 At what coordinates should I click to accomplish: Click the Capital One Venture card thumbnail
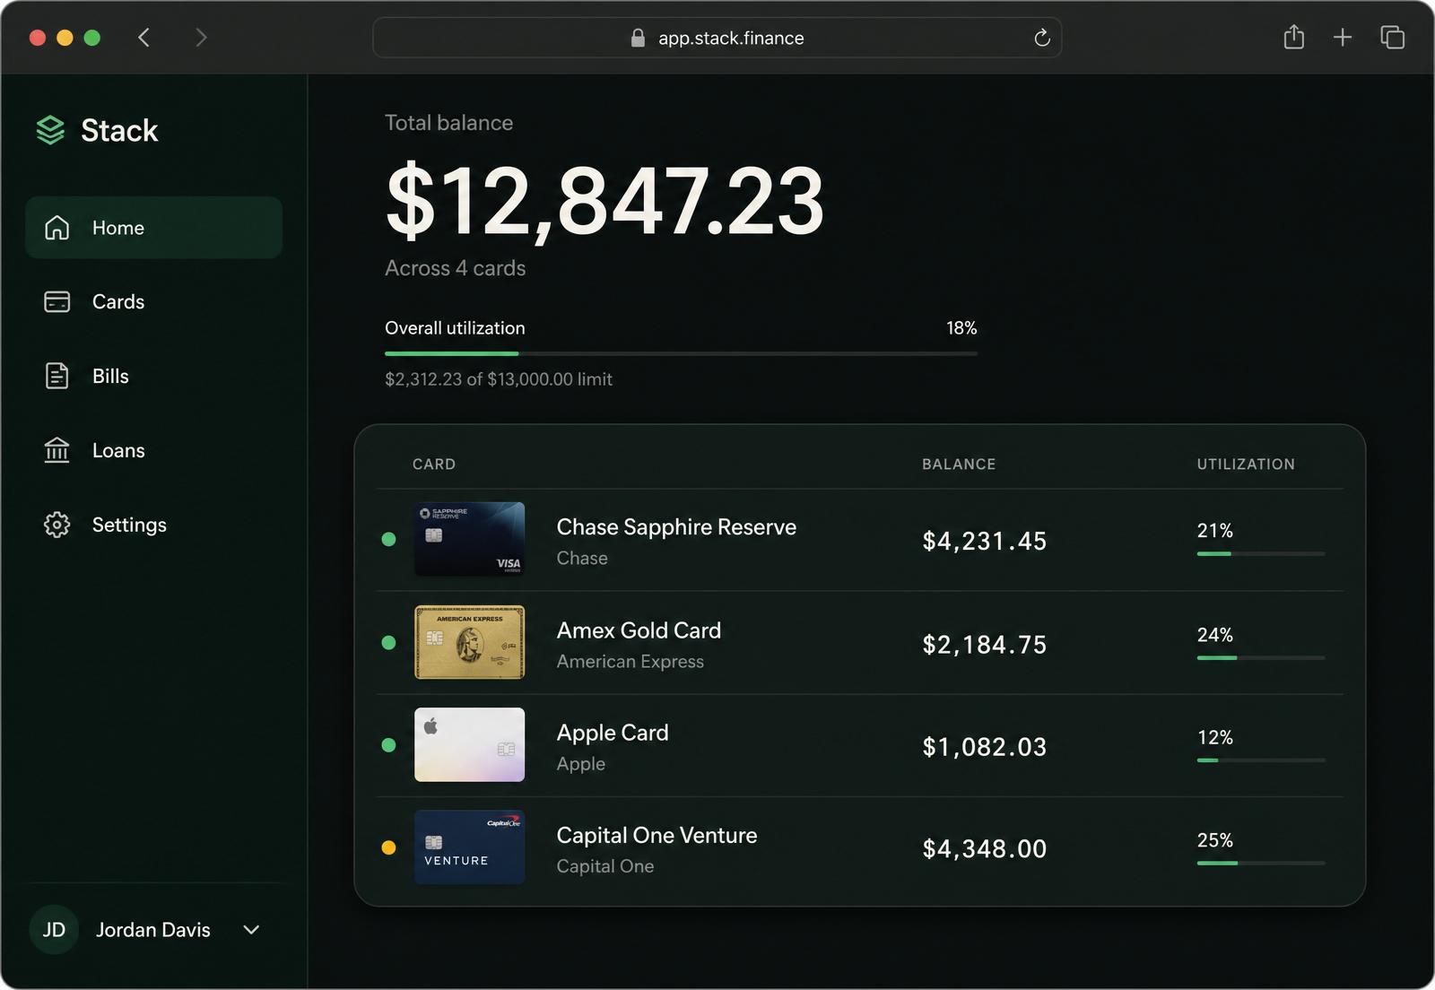[x=469, y=847]
